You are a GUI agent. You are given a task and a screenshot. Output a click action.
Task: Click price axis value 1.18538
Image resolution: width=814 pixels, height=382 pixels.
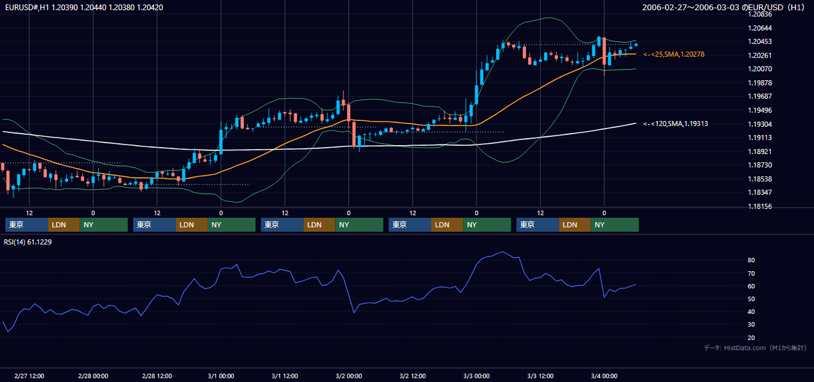[x=759, y=179]
